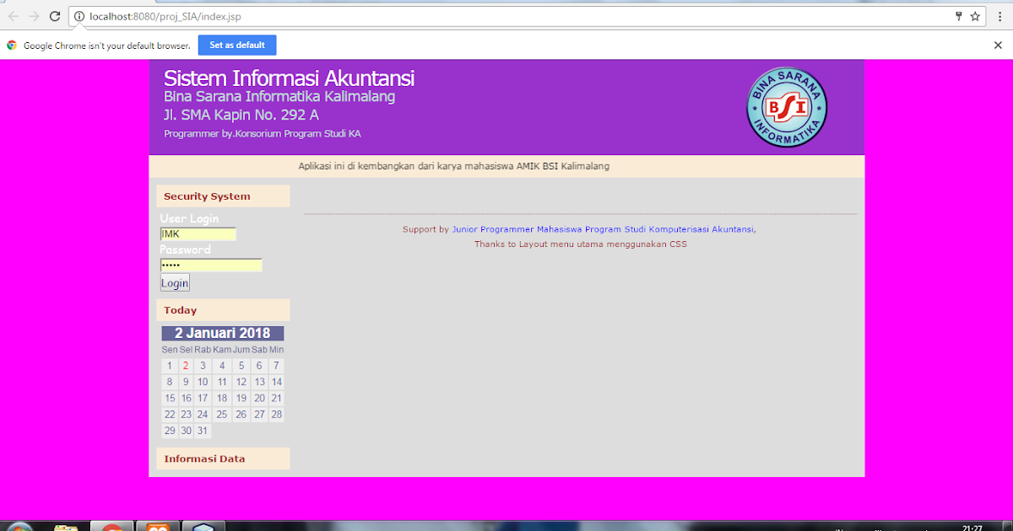Click the Bina Sarana Informatika logo
Screen dimensions: 1013x531
[787, 107]
